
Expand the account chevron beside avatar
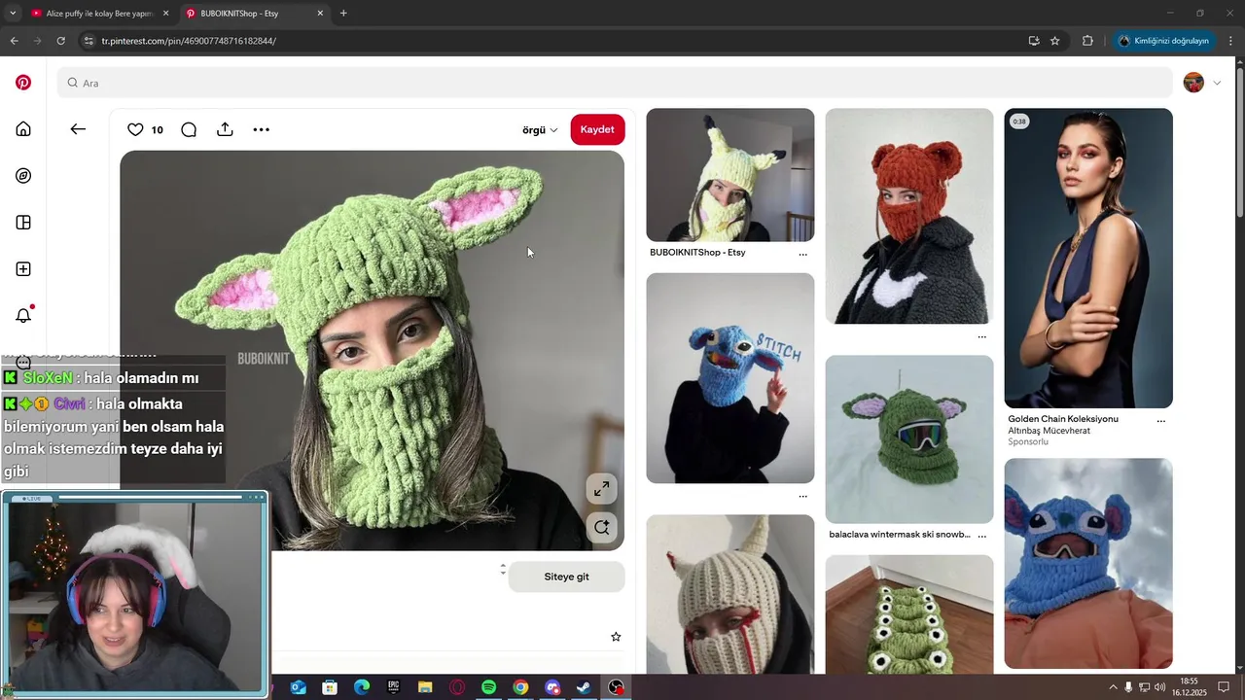(1217, 83)
